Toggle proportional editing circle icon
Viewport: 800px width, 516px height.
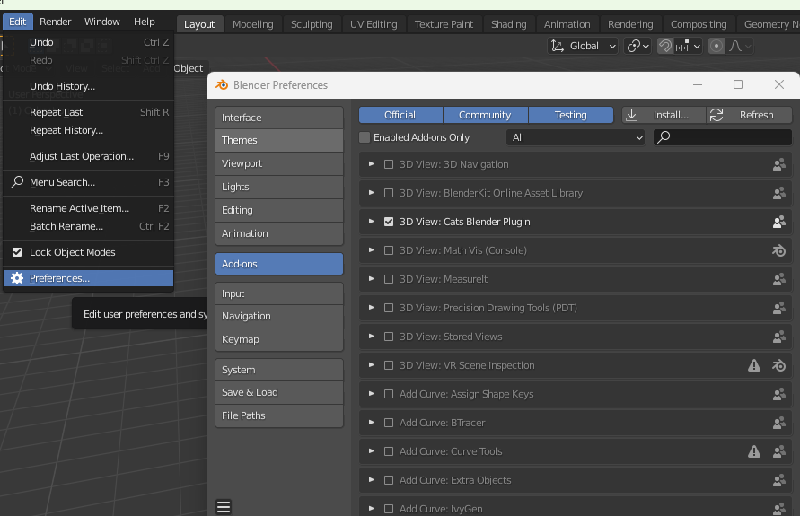click(x=716, y=46)
